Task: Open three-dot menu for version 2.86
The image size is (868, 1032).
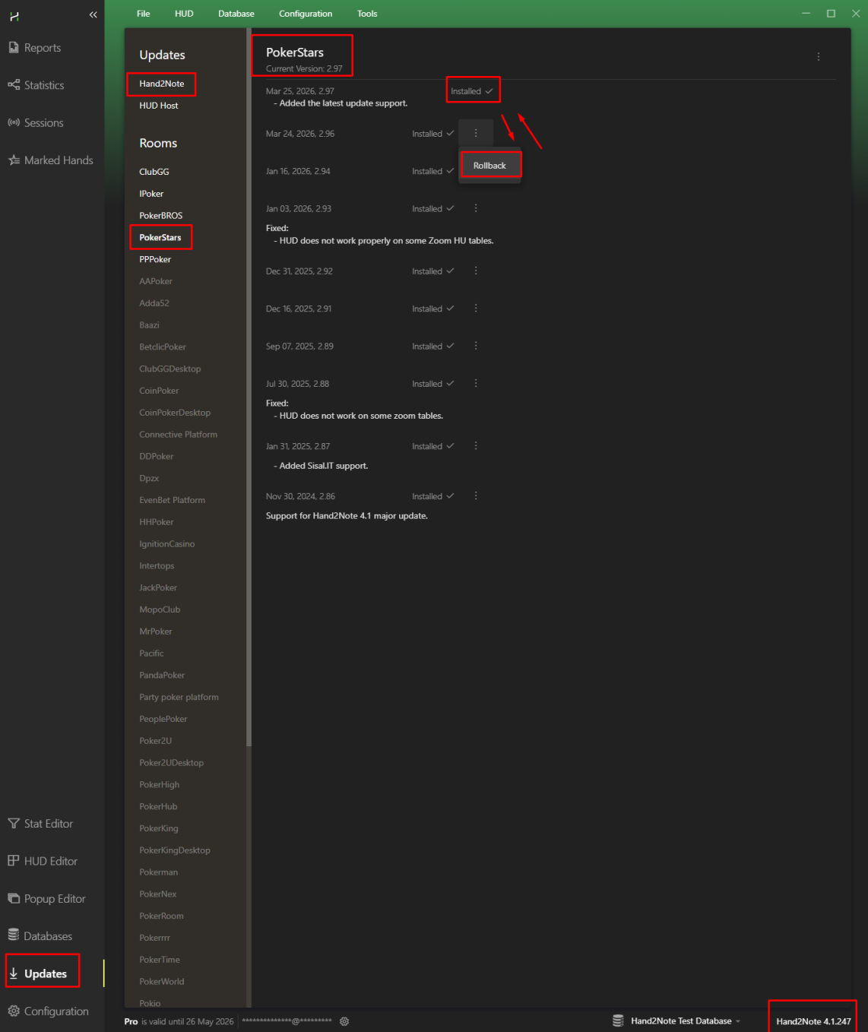Action: (476, 496)
